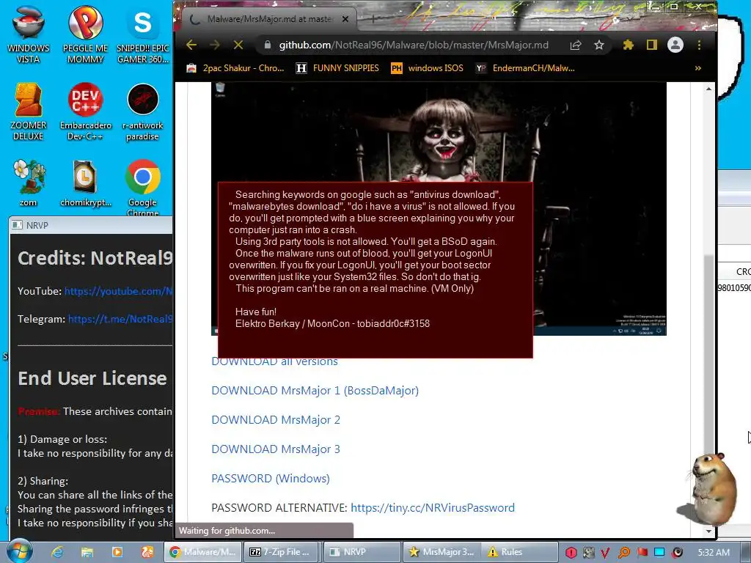Viewport: 751px width, 563px height.
Task: Open the Windows Start orb
Action: 20,551
